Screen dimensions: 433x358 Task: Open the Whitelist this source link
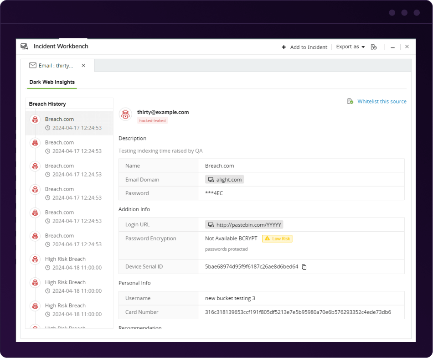[x=381, y=101]
